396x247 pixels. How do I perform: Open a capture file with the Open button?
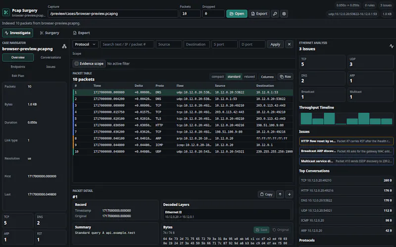[x=237, y=14]
